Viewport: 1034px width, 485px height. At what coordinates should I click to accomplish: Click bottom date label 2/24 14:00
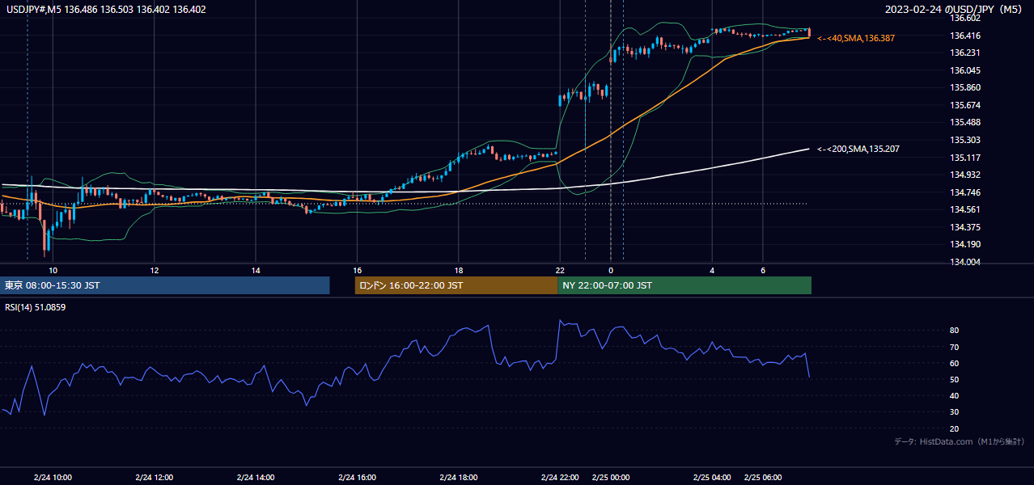point(256,477)
